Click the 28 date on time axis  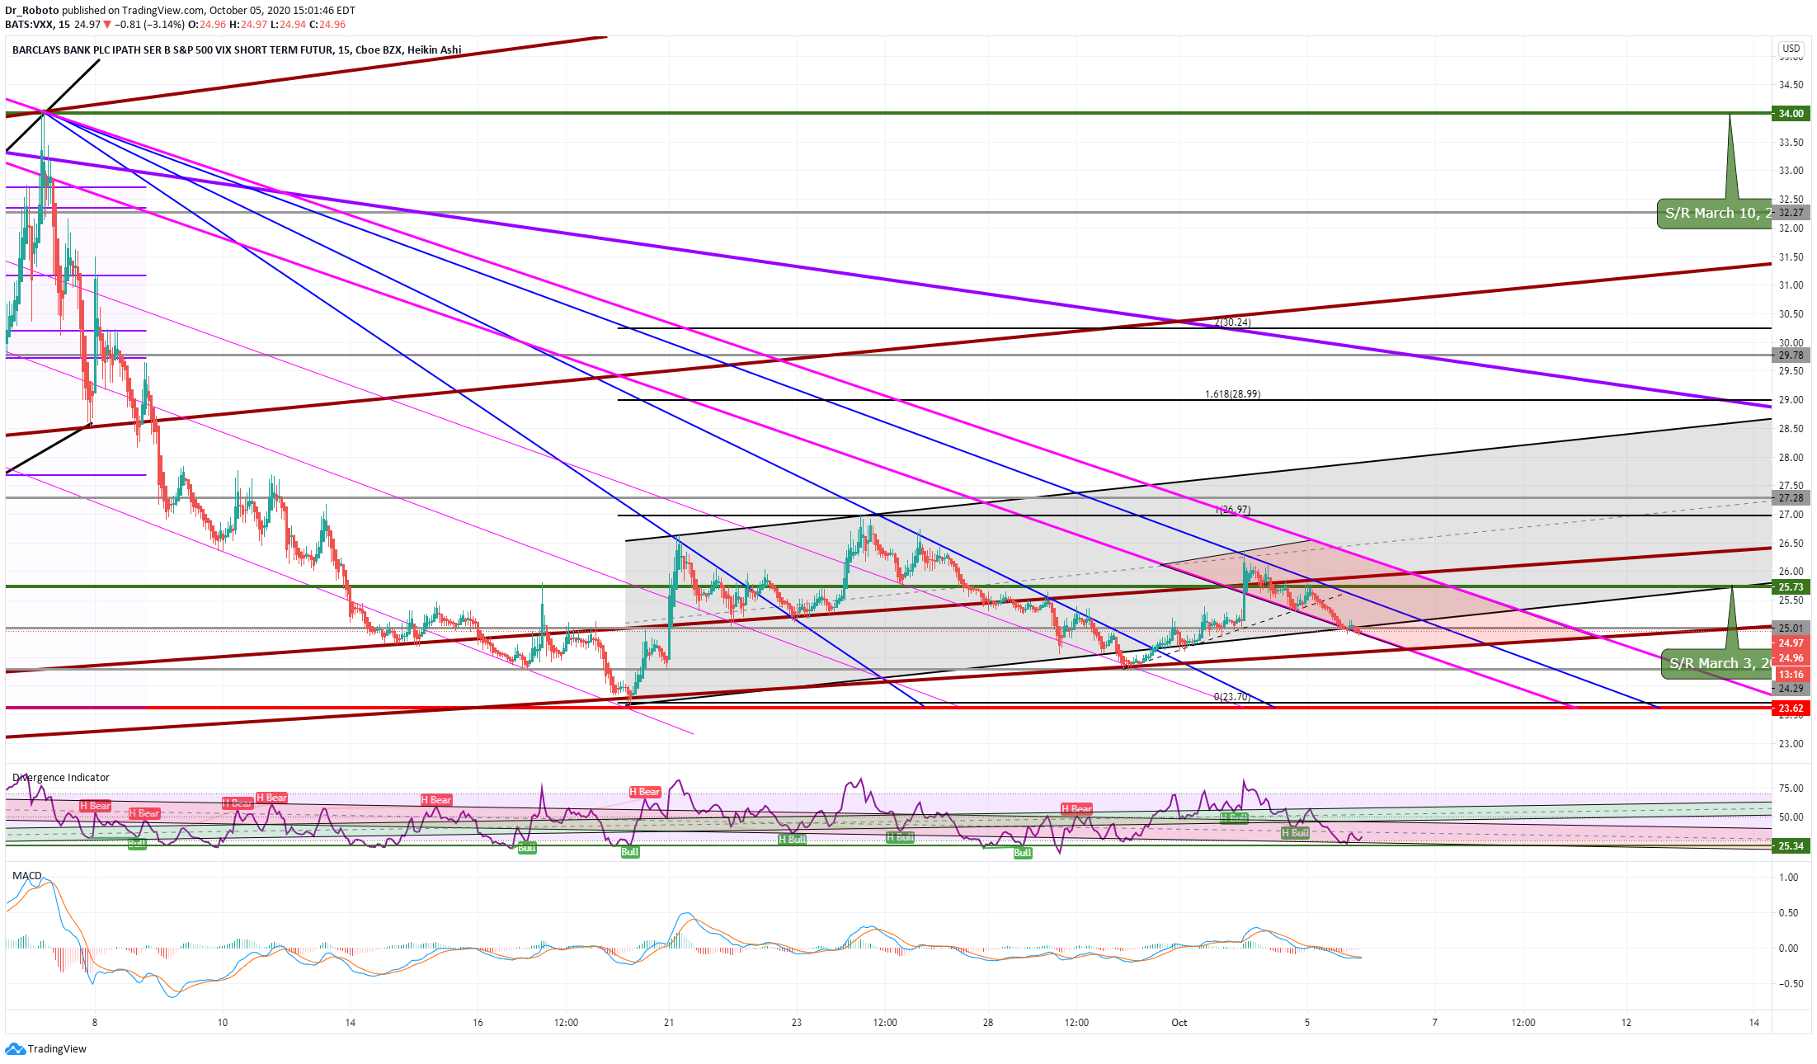[988, 1022]
